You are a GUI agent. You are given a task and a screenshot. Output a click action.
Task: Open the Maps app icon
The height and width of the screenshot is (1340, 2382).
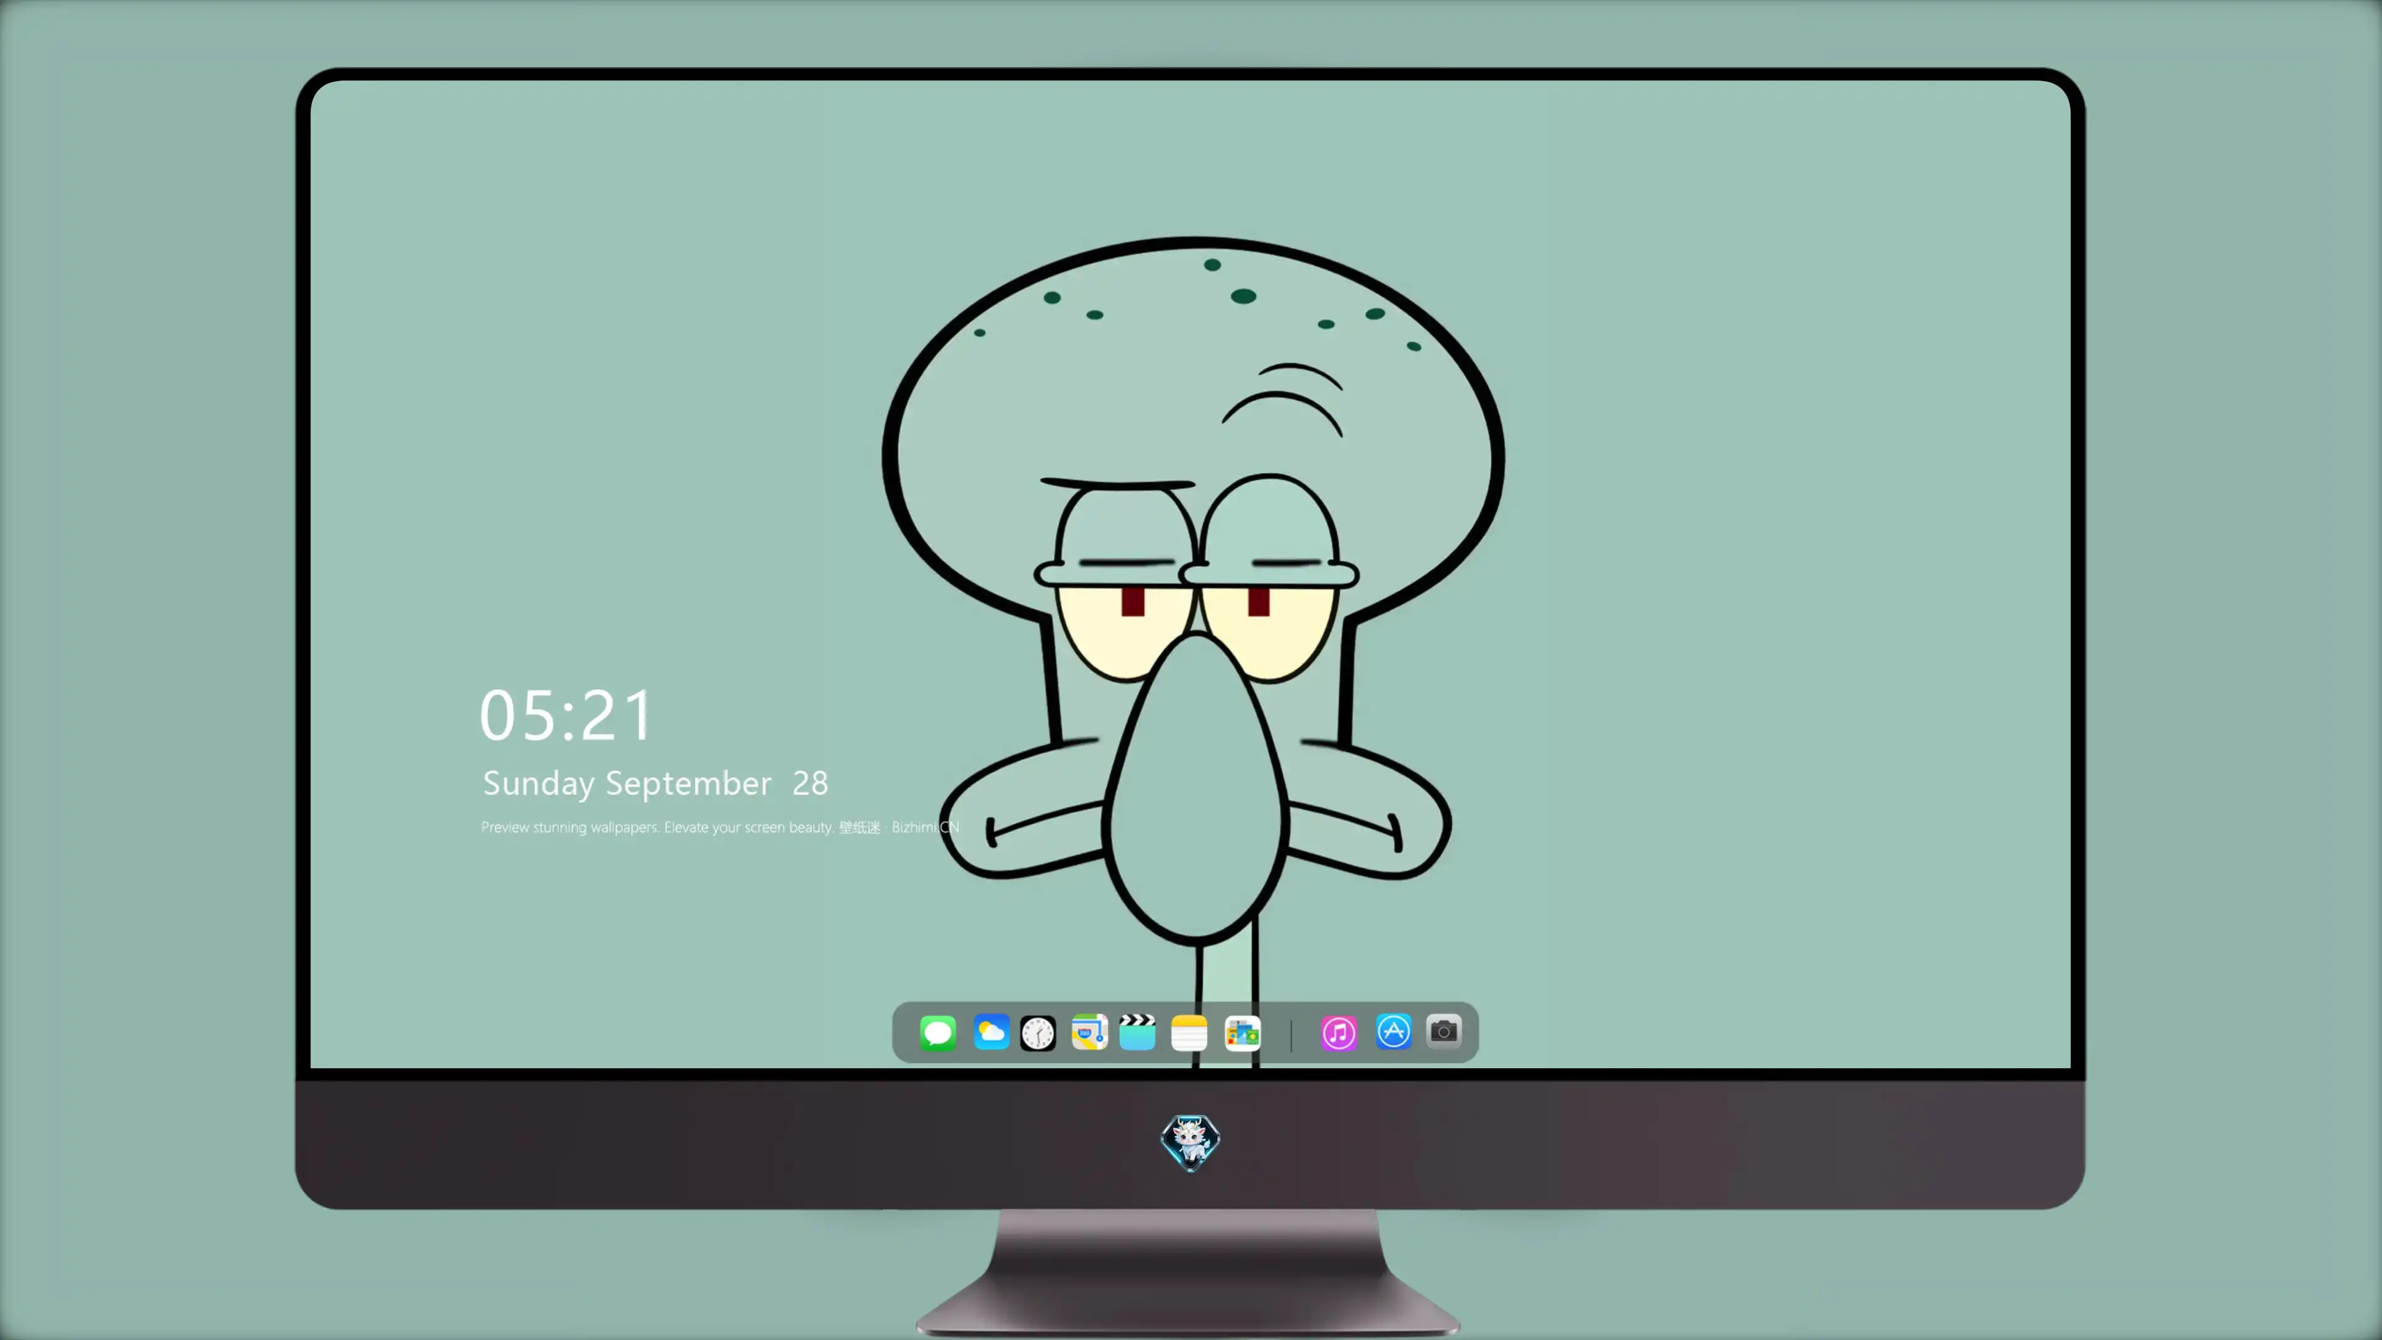tap(1089, 1032)
